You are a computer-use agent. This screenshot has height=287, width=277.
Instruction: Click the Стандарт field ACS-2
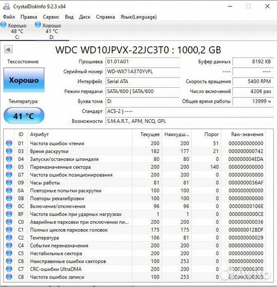coord(189,111)
